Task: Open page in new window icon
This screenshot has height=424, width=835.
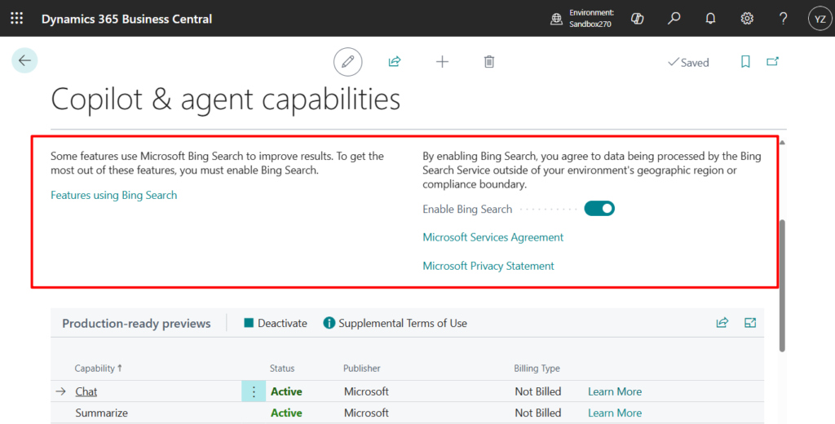Action: [772, 62]
